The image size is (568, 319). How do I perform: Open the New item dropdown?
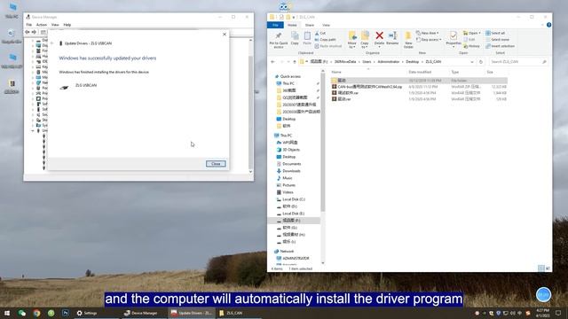point(428,33)
